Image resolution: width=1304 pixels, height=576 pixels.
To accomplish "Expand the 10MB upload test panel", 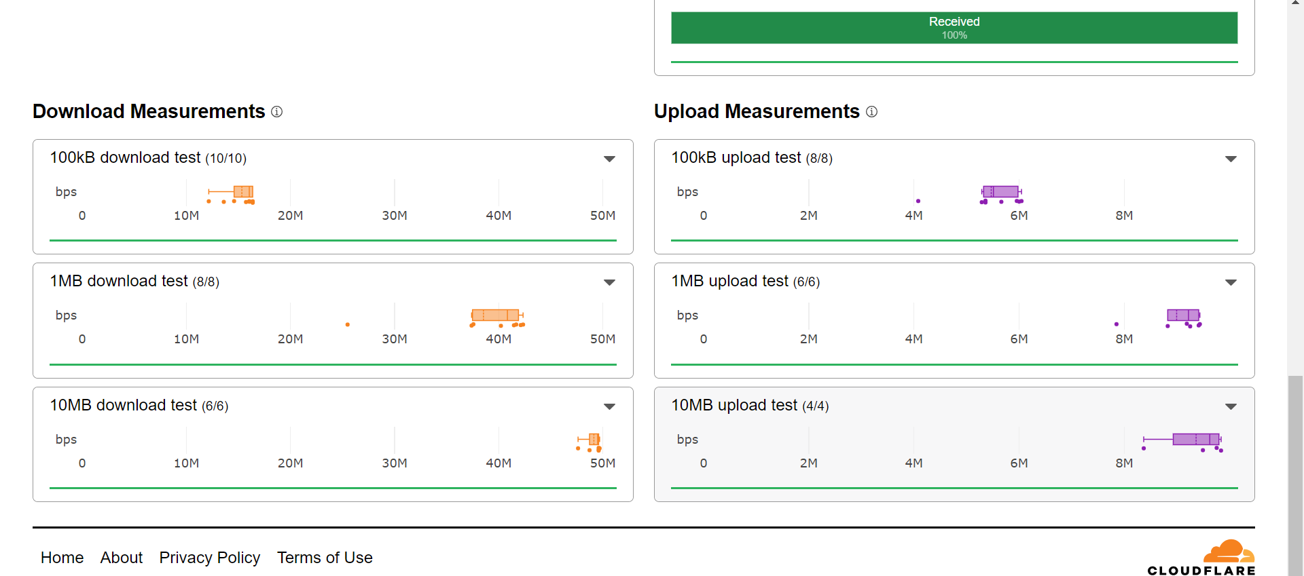I will pos(1231,406).
